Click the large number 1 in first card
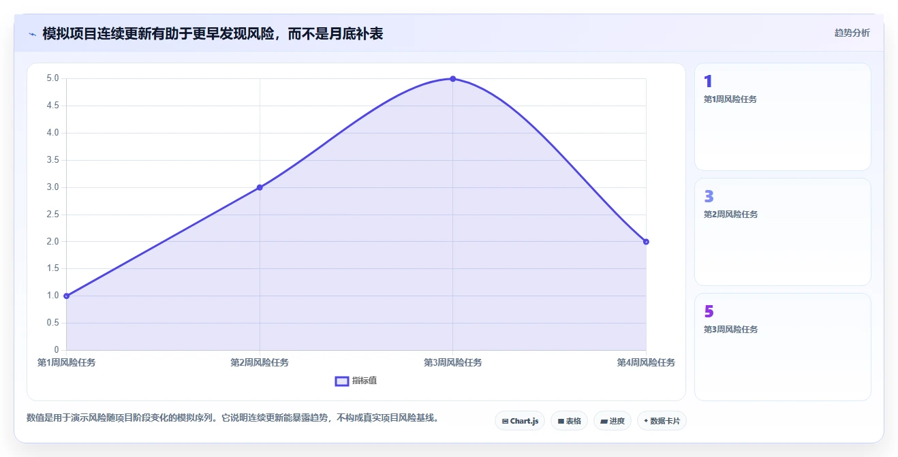 (708, 82)
